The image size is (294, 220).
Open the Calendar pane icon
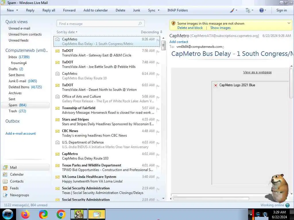(5, 174)
